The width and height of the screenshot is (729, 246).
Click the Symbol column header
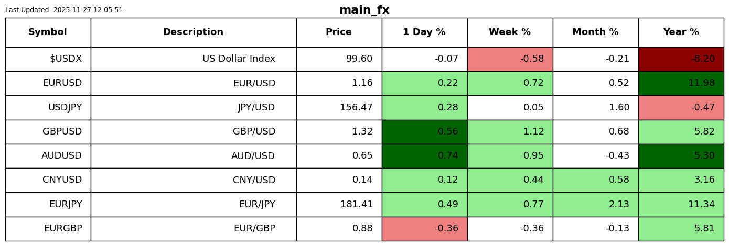(x=48, y=32)
